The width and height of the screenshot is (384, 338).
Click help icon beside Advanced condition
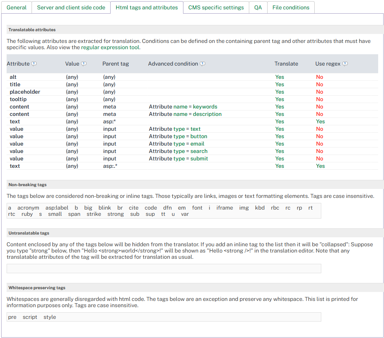(203, 64)
